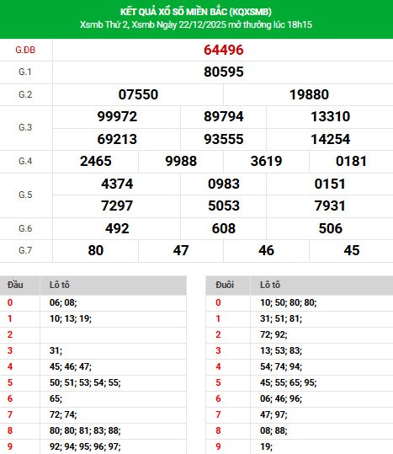The width and height of the screenshot is (393, 454).
Task: Select fifth prize number 7931
Action: click(x=330, y=206)
